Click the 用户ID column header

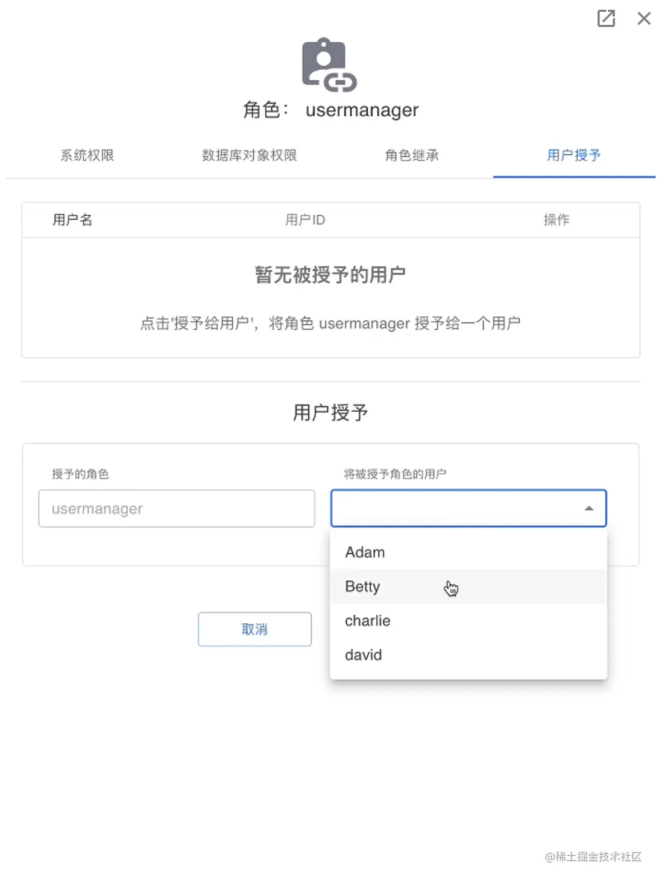[305, 220]
